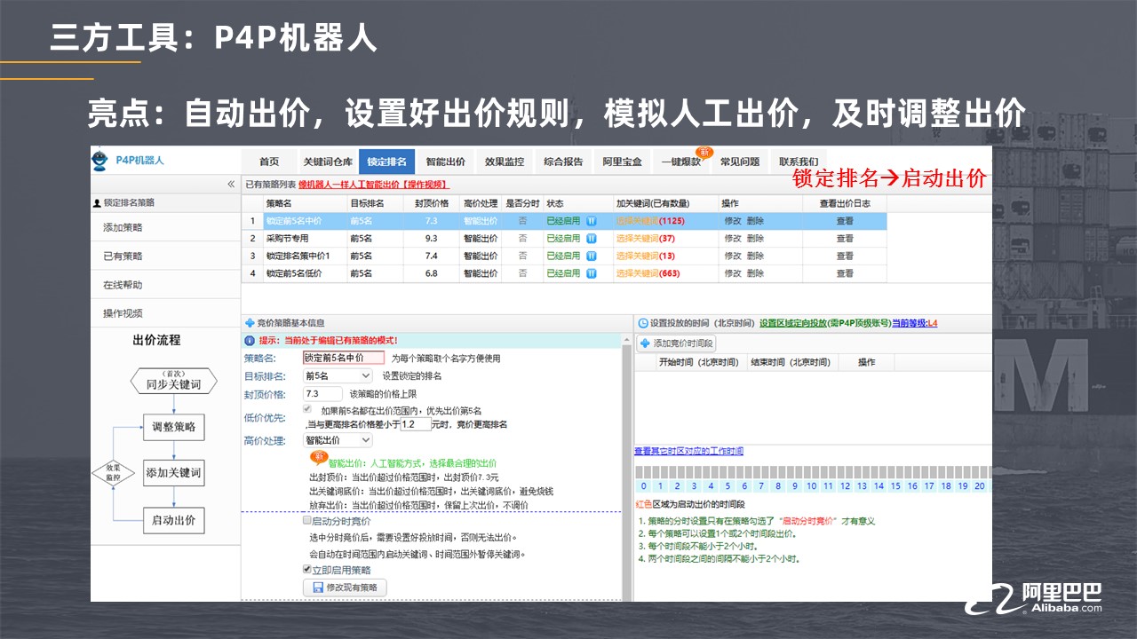This screenshot has height=639, width=1137.
Task: Click the 策略名 input field
Action: tap(344, 358)
